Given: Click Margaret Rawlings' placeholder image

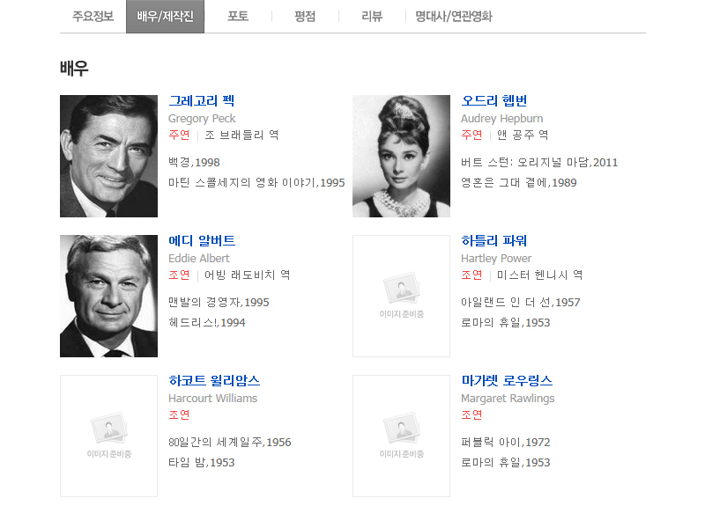Looking at the screenshot, I should coord(402,436).
